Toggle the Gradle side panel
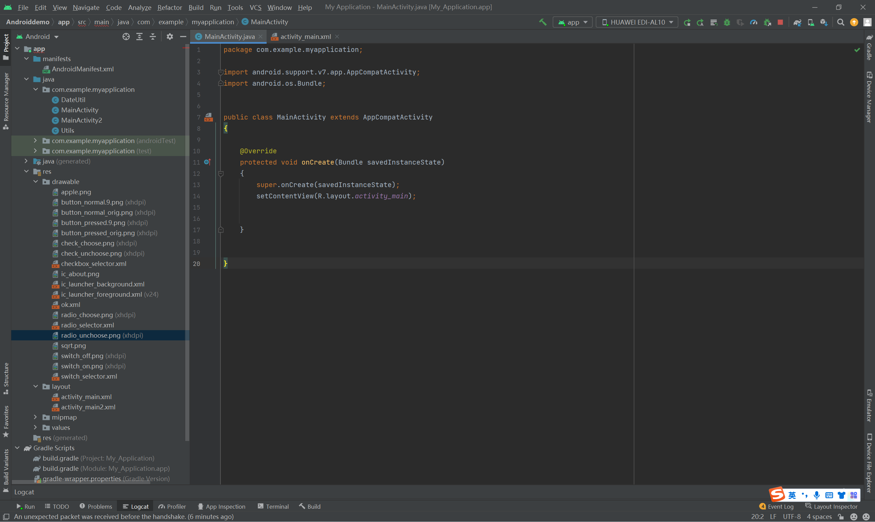 [x=869, y=47]
